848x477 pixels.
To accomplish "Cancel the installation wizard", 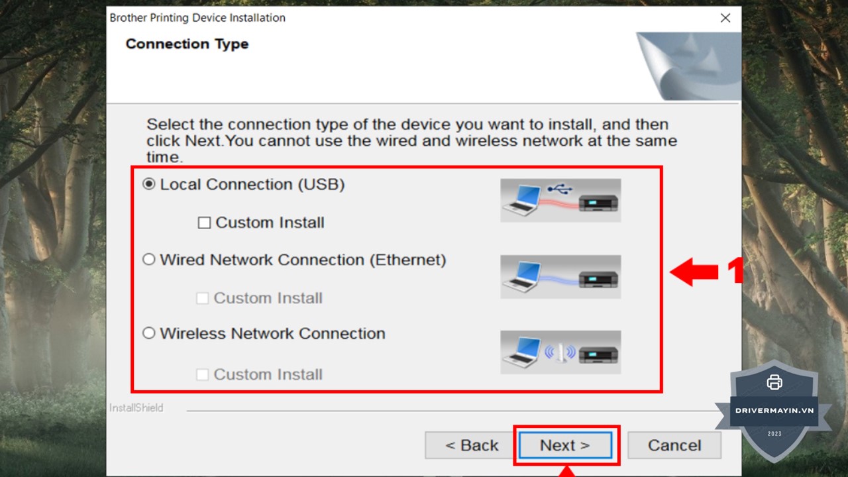I will click(674, 445).
